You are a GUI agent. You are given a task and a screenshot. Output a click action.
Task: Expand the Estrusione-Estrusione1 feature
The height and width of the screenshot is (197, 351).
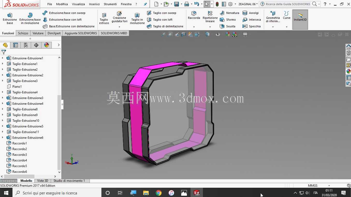point(3,58)
